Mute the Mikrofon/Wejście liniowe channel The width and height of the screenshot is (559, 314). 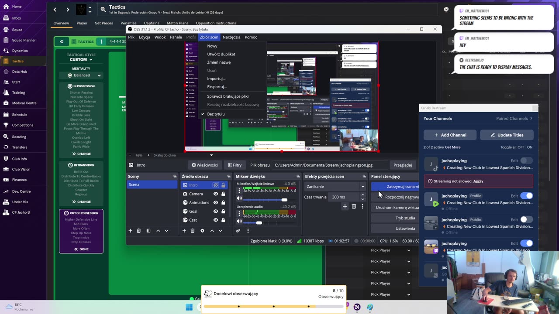click(239, 199)
